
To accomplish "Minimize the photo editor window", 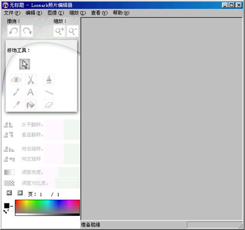I will point(225,5).
